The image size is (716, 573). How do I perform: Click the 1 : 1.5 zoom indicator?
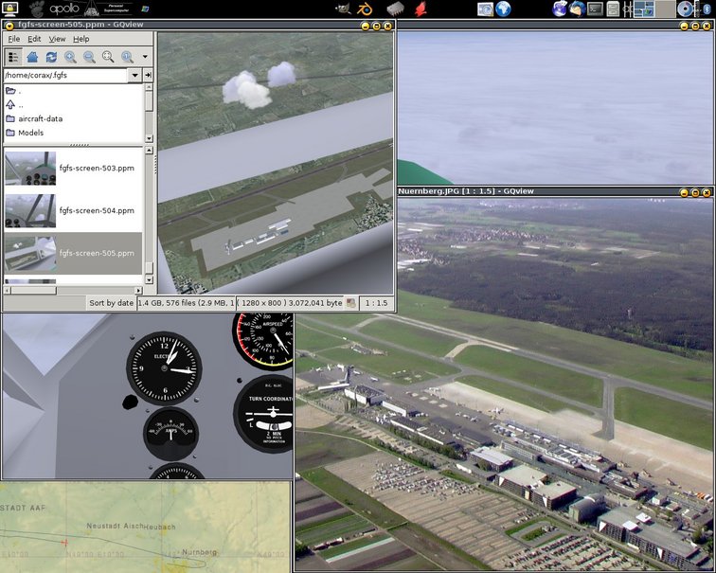pyautogui.click(x=376, y=303)
